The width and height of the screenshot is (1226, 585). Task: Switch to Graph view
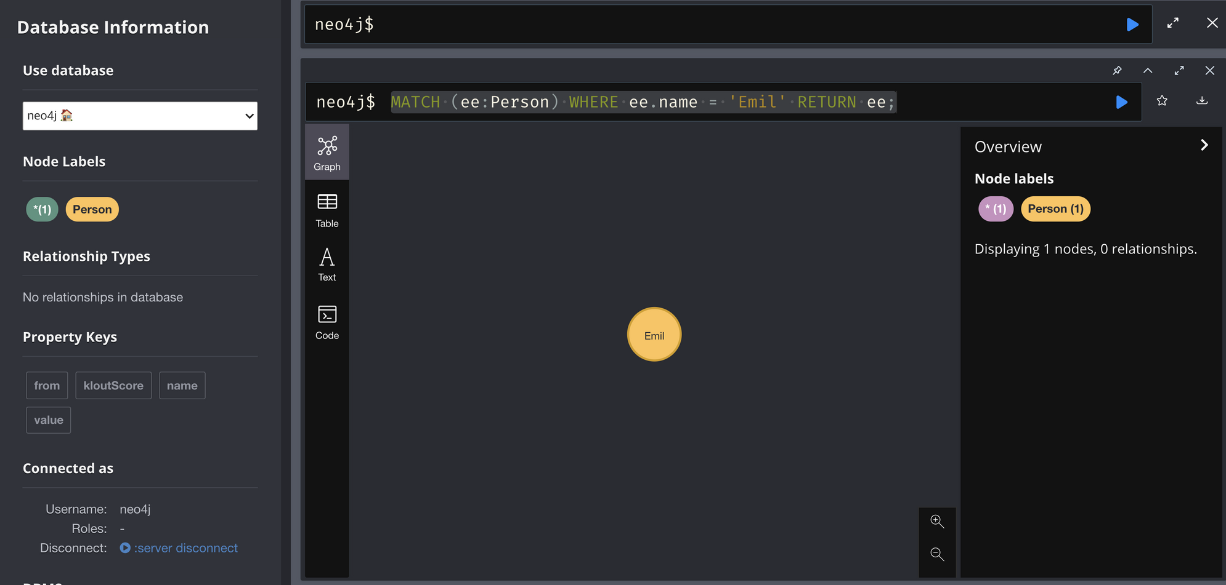[327, 153]
